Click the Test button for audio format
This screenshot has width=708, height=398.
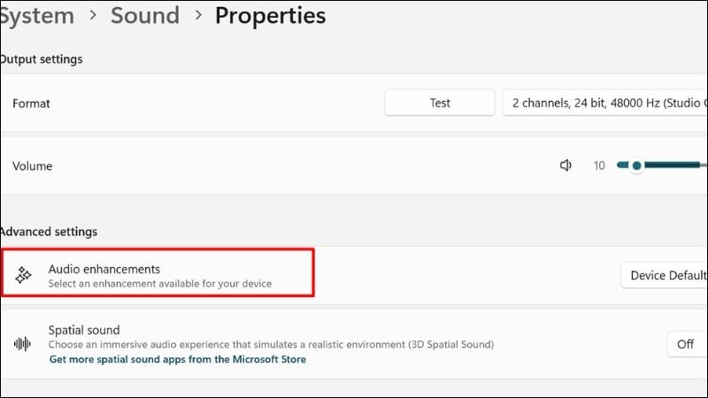point(439,103)
